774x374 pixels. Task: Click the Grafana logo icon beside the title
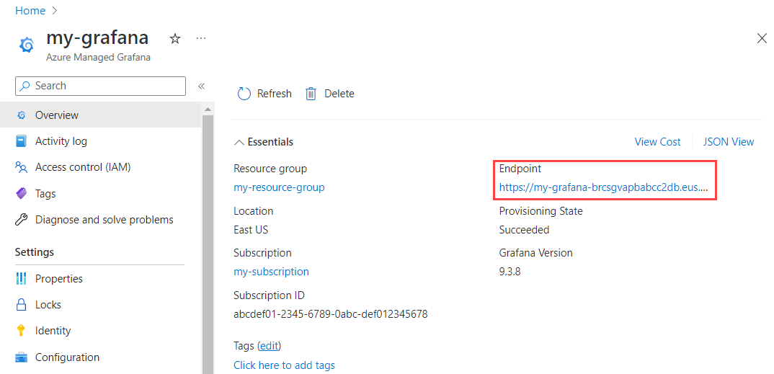27,45
